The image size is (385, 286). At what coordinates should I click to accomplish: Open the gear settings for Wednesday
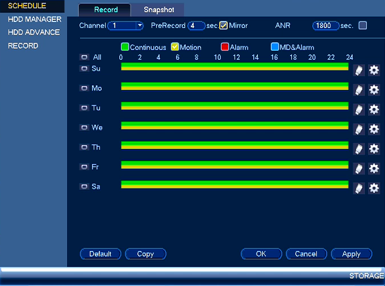pyautogui.click(x=374, y=129)
